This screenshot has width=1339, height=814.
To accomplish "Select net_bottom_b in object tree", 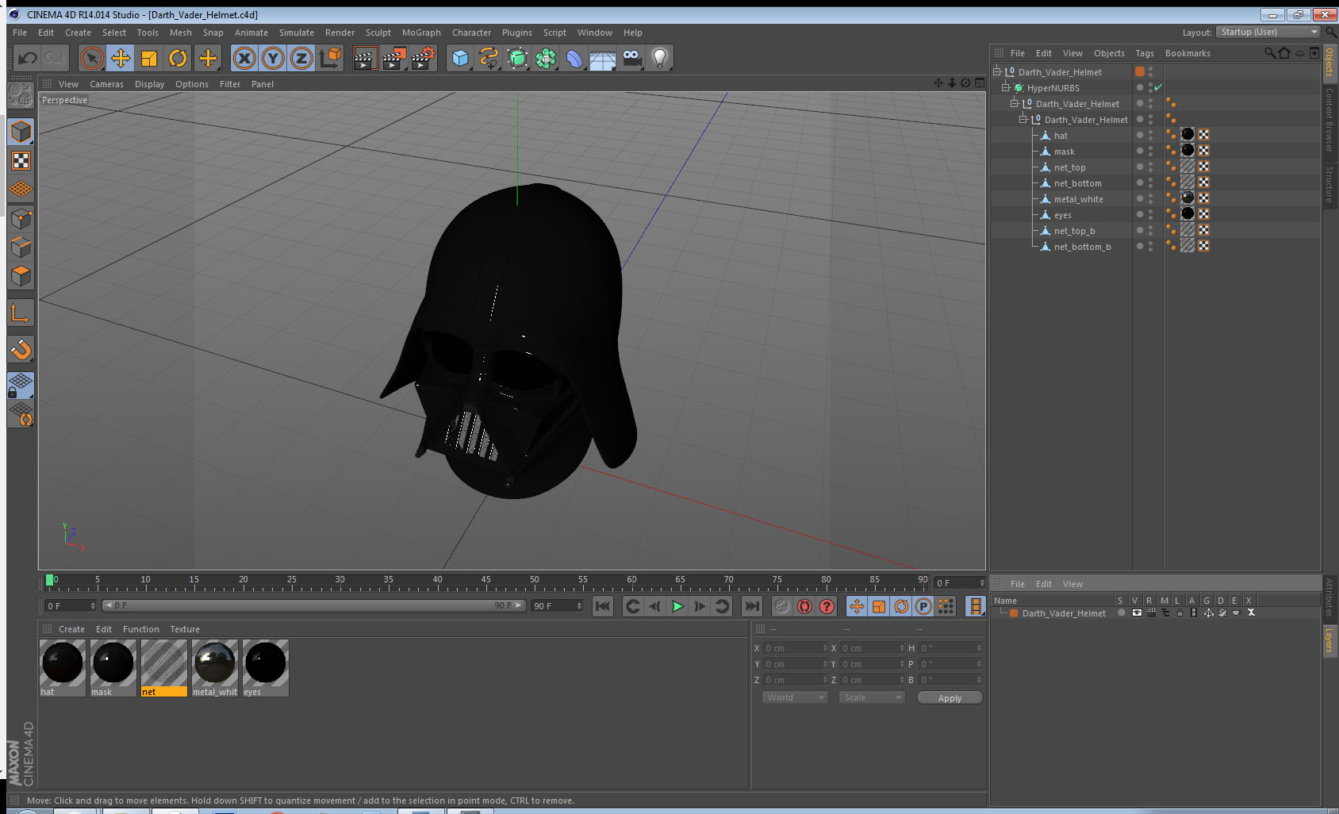I will 1082,247.
